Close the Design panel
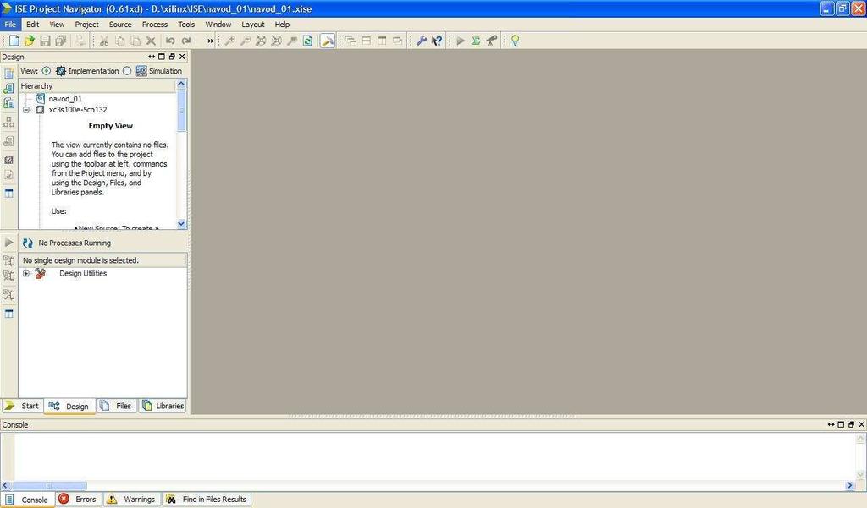This screenshot has height=508, width=867. pos(182,57)
